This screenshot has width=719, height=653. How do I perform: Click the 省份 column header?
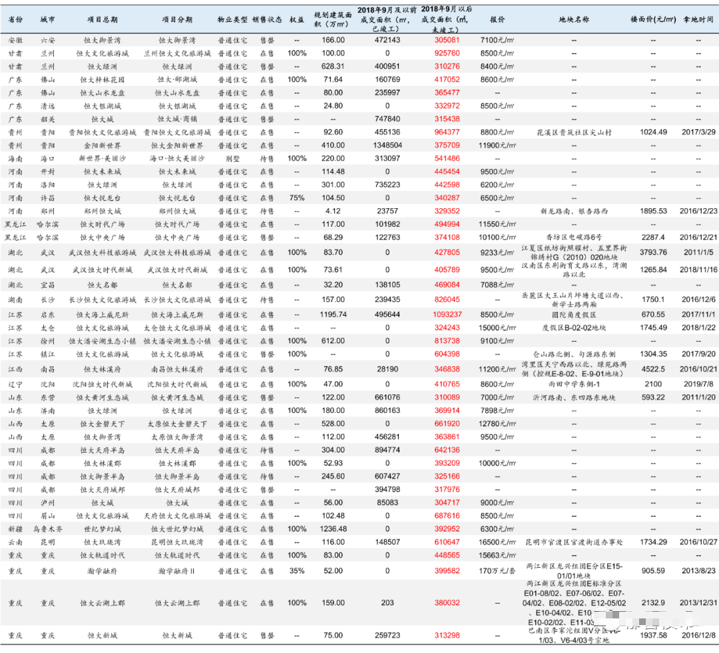tap(15, 20)
